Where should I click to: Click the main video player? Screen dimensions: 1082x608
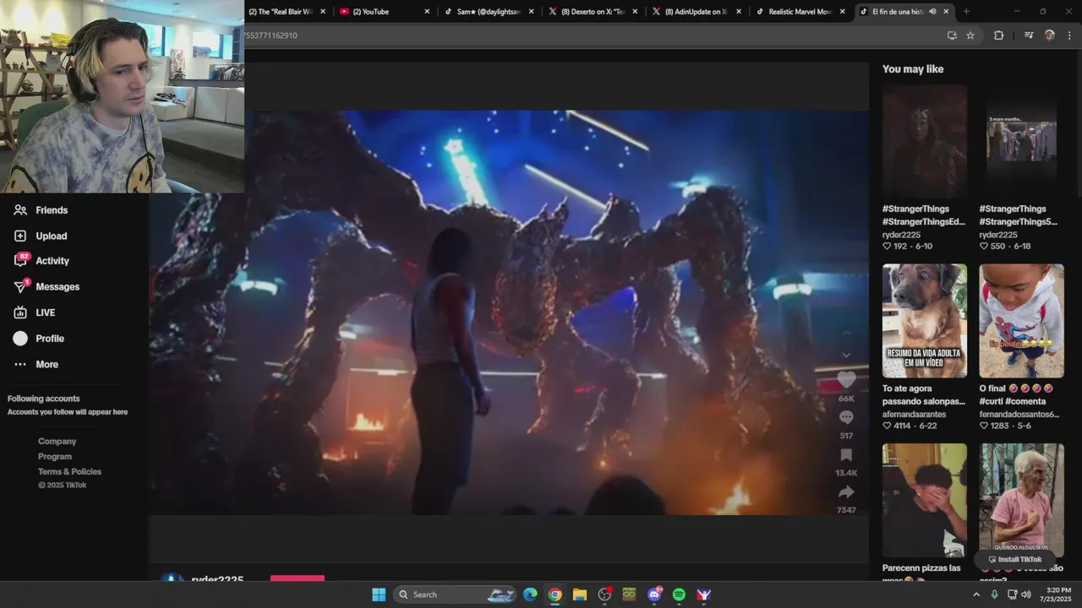[509, 312]
